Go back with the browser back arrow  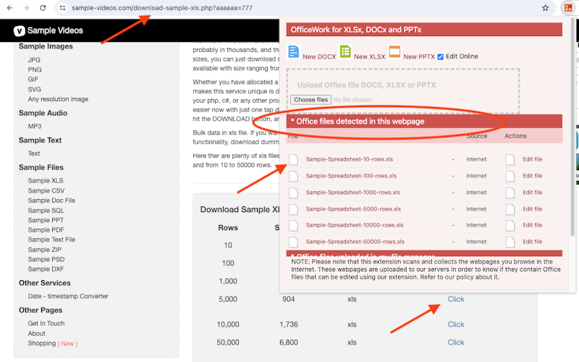(x=10, y=8)
